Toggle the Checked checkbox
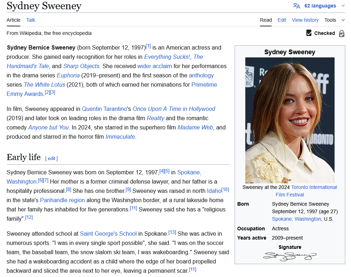The image size is (351, 277). pyautogui.click(x=309, y=33)
